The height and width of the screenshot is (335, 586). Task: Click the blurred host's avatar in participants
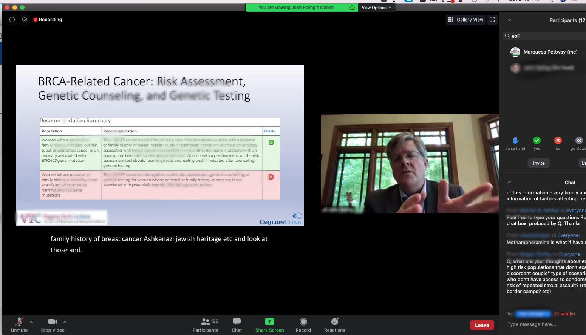[x=515, y=68]
